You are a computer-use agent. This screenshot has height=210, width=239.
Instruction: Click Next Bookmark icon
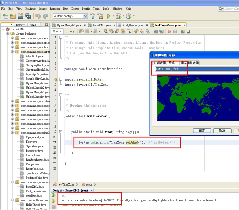142,31
